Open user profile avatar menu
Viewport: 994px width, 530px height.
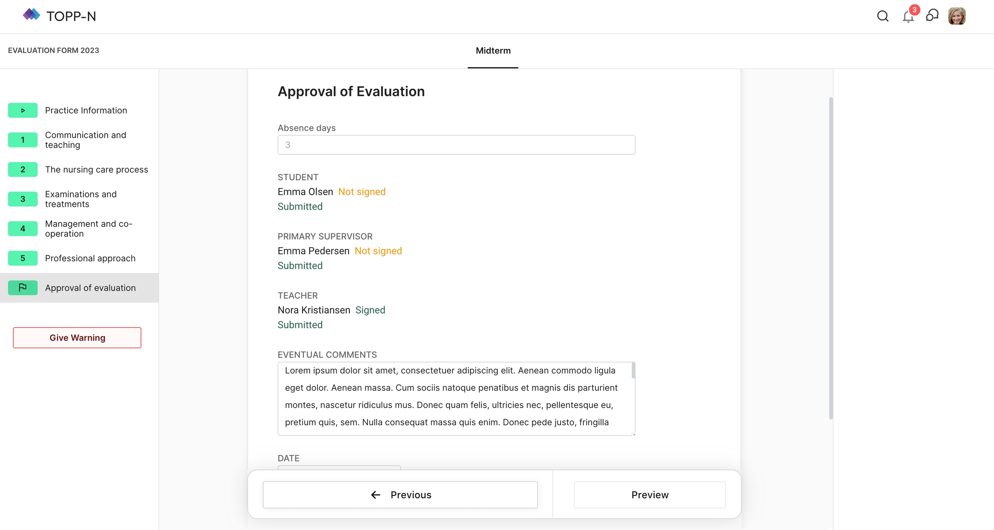[x=956, y=16]
